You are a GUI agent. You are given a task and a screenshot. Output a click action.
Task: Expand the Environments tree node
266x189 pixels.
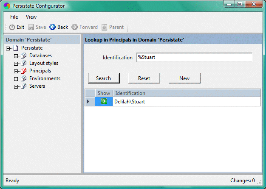(16, 79)
